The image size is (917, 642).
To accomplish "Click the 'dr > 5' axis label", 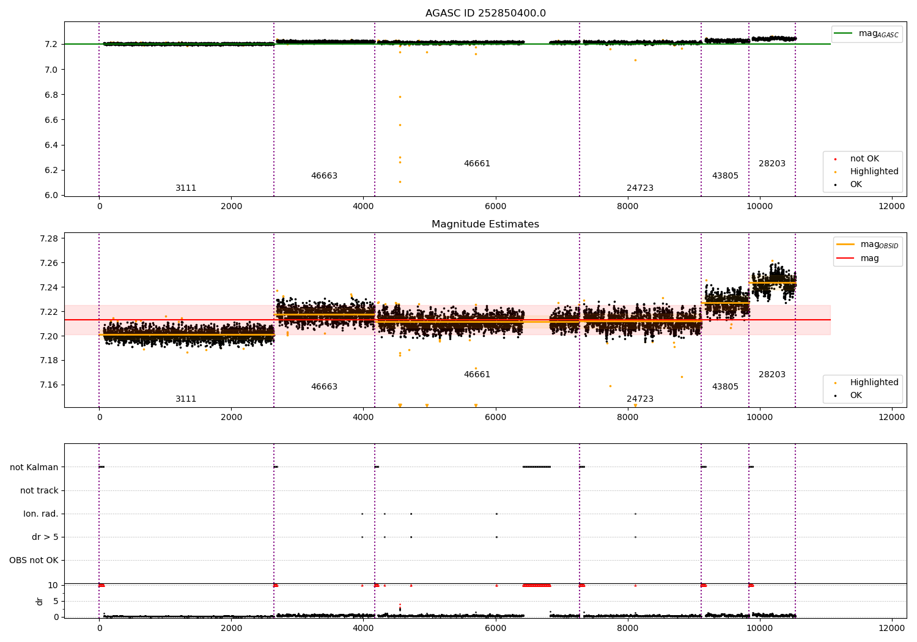I will [45, 537].
